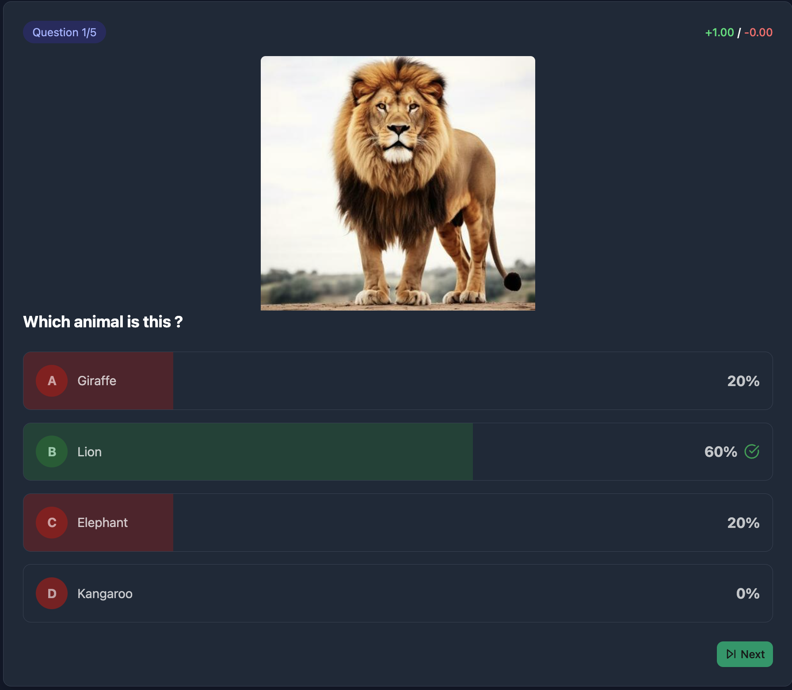Click the green +1.00 score indicator

coord(719,32)
